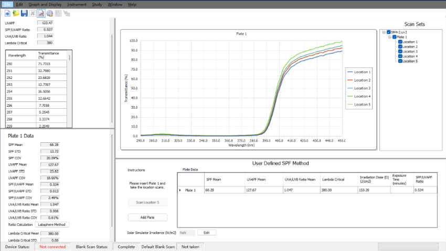Screen dimensions: 446x251
Task: Click the Lambda Critical cell 380.00 in Plate Data
Action: 339,190
